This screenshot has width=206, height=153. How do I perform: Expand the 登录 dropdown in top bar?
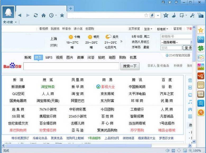click(148, 29)
